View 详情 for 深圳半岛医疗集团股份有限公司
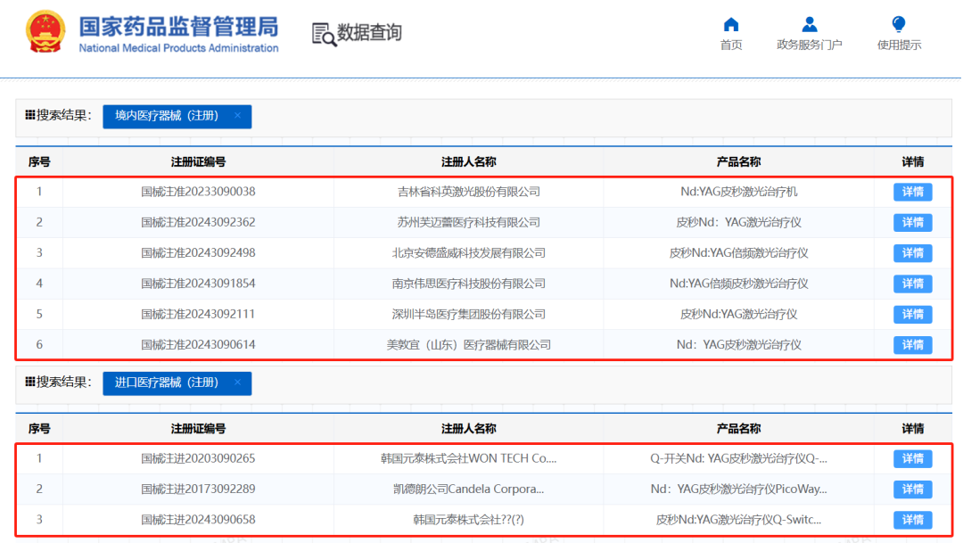The height and width of the screenshot is (543, 963). pyautogui.click(x=913, y=314)
